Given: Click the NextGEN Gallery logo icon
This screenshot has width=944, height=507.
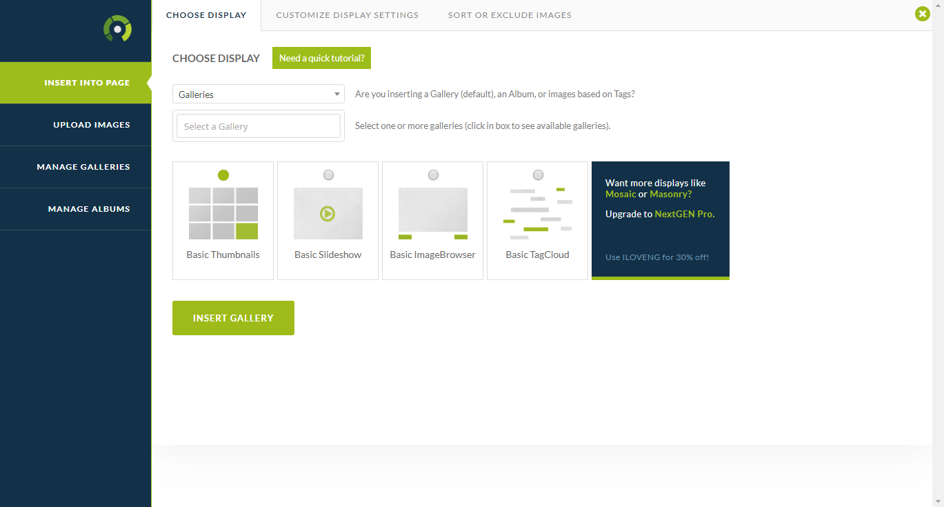Looking at the screenshot, I should click(117, 29).
